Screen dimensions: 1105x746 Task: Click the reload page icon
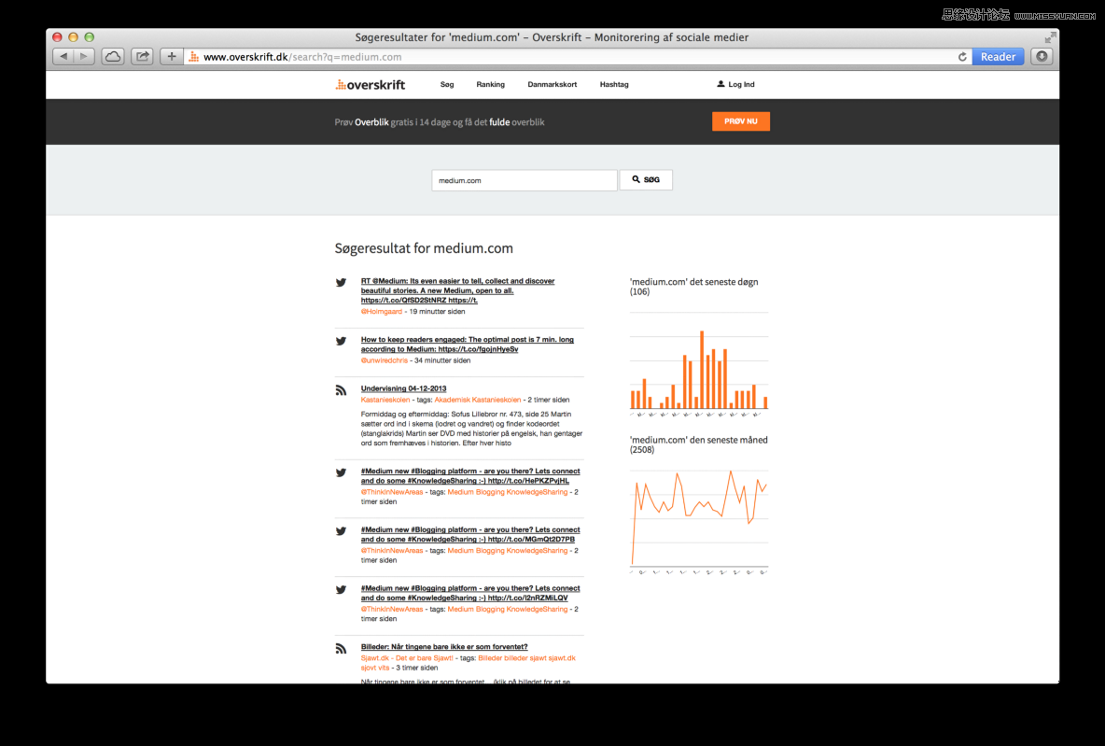pos(962,57)
